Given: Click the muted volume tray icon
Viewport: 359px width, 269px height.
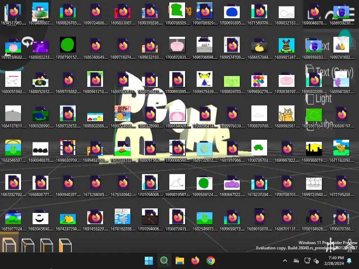Looking at the screenshot, I should [317, 261].
